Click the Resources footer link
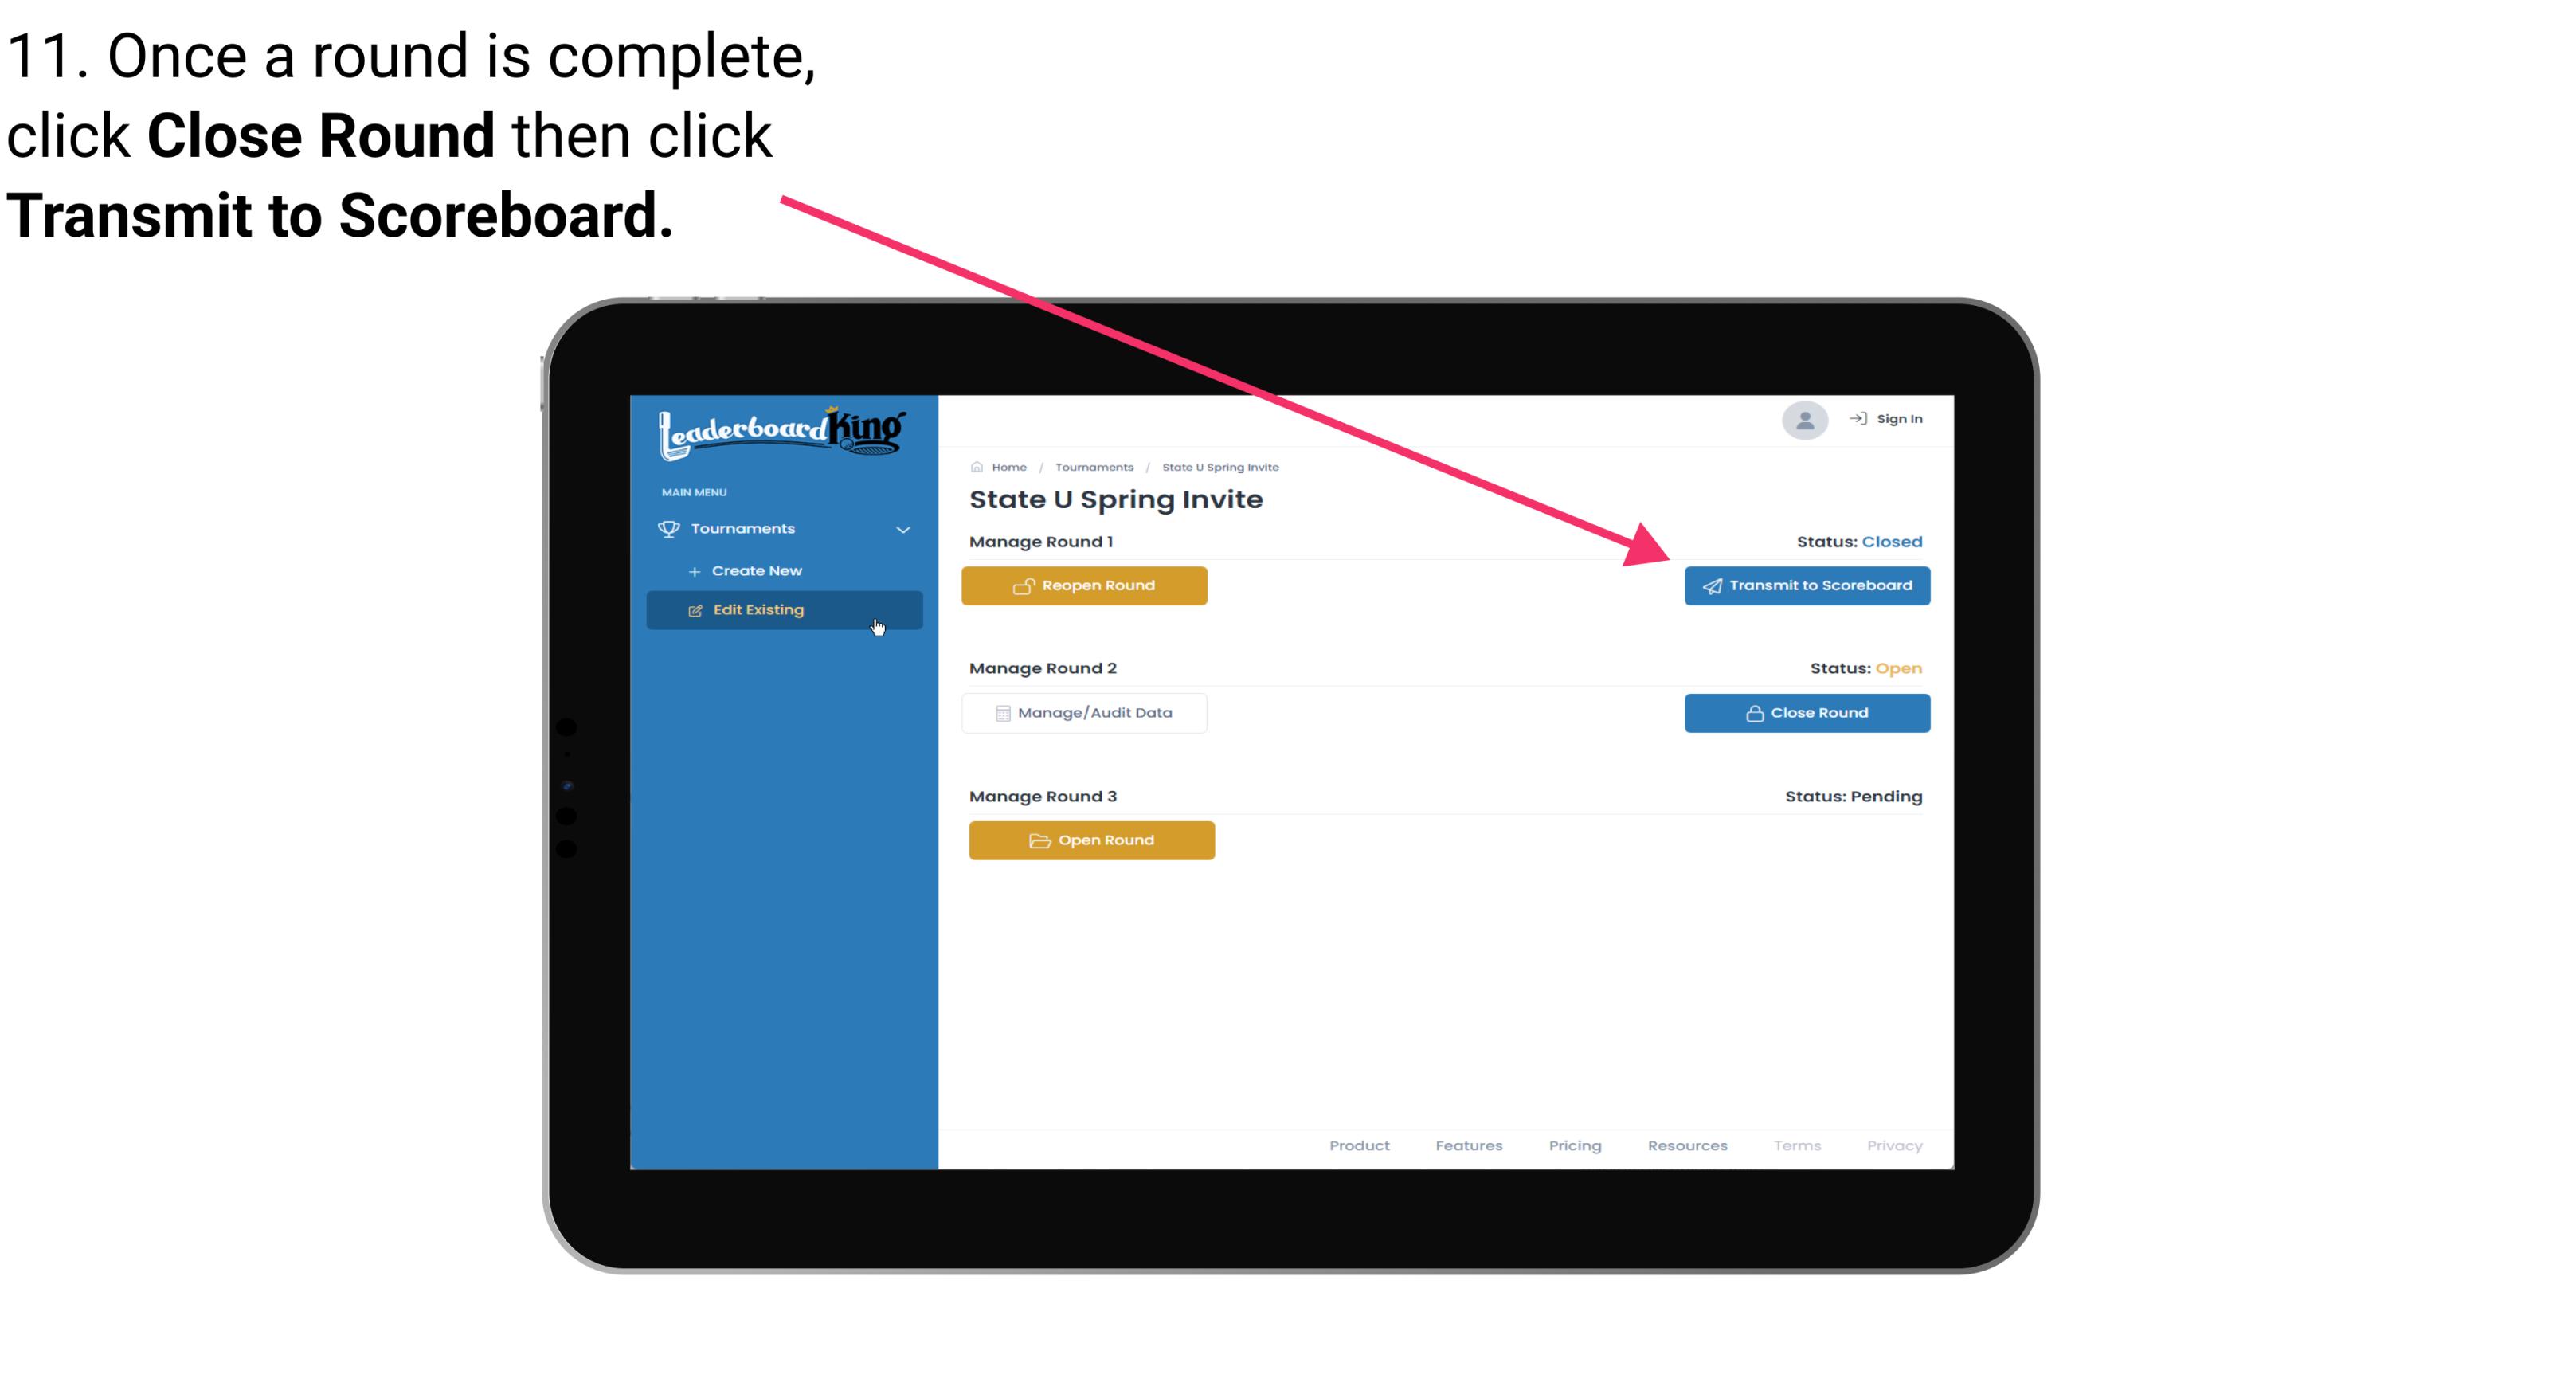 coord(1687,1144)
